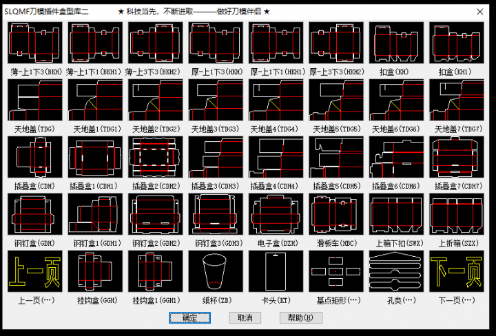Select the 插叠盒2 (CDH2) template

pyautogui.click(x=154, y=157)
